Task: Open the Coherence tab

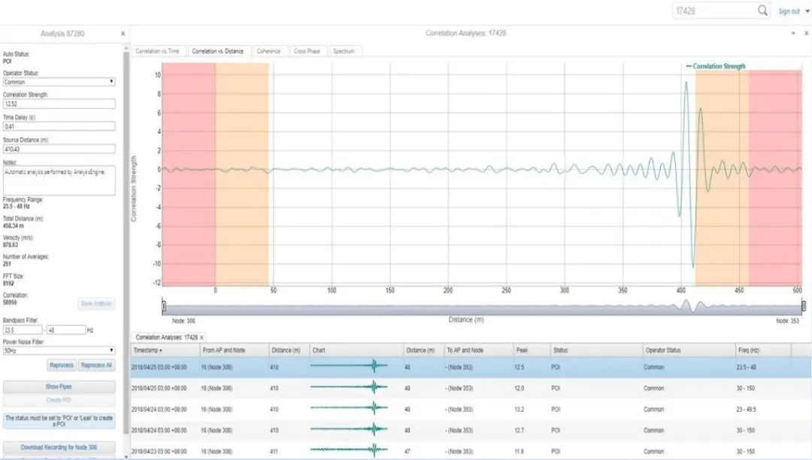Action: point(268,51)
